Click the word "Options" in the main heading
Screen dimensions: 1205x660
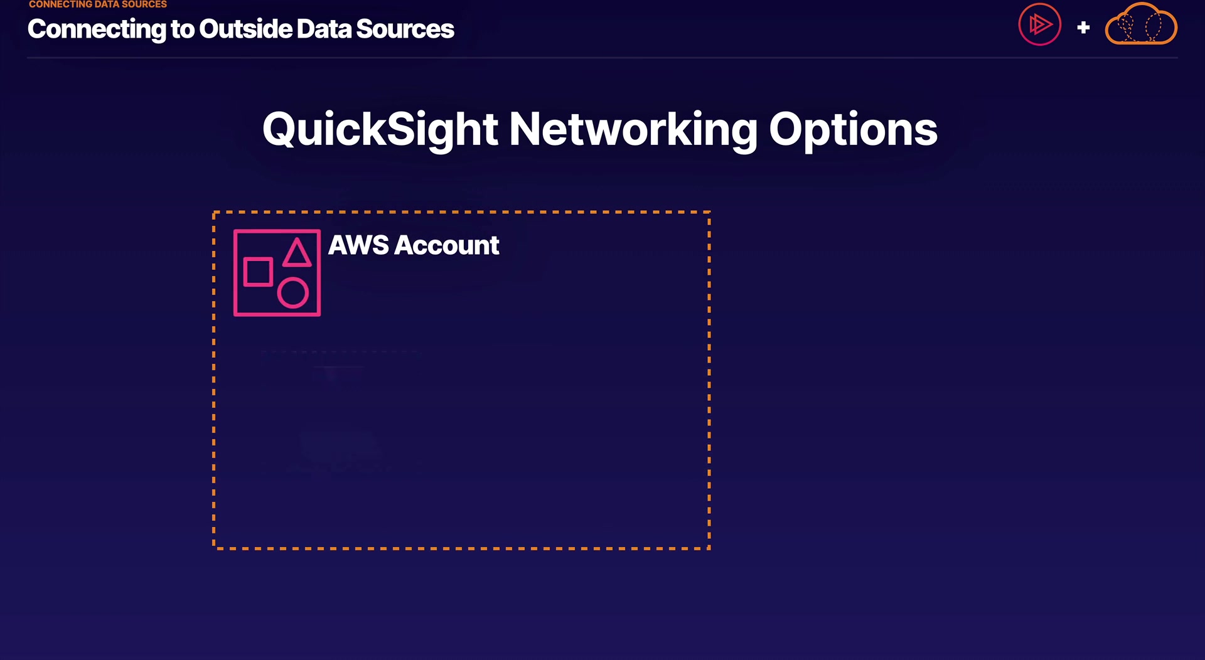click(x=853, y=130)
